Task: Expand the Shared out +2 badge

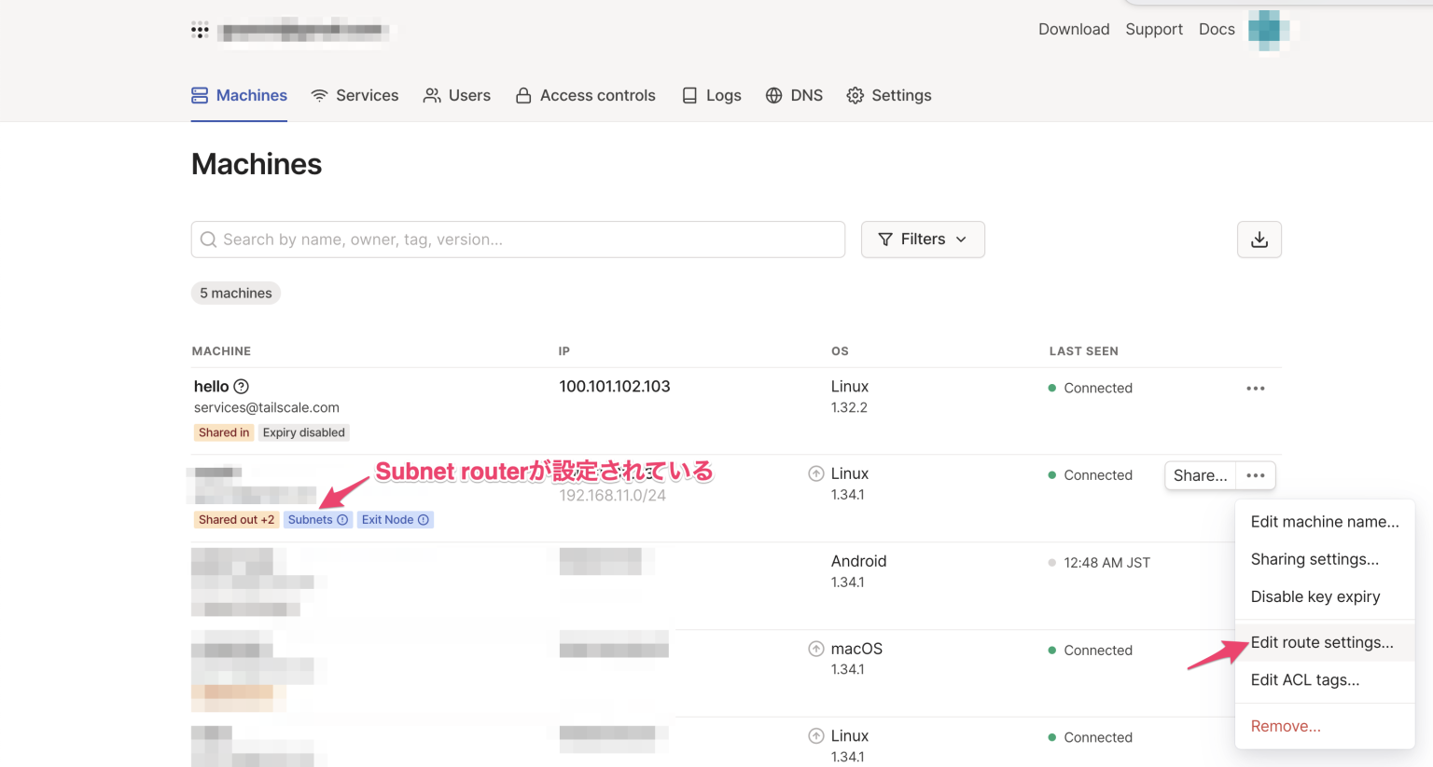Action: pos(236,519)
